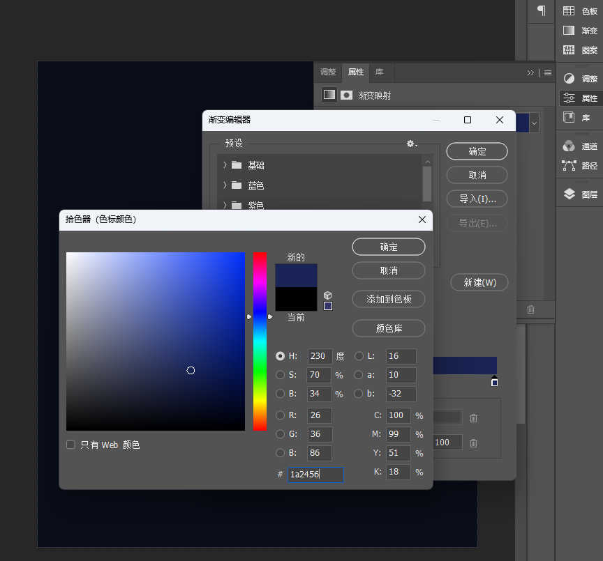
Task: Select the S saturation radio button
Action: pos(281,375)
